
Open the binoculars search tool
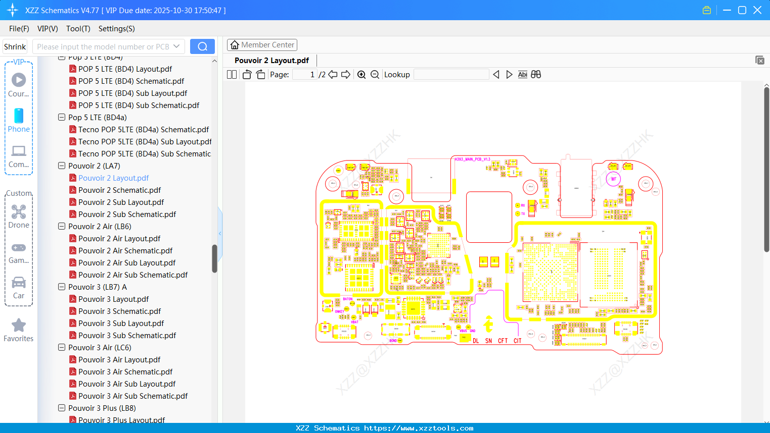[x=535, y=74]
